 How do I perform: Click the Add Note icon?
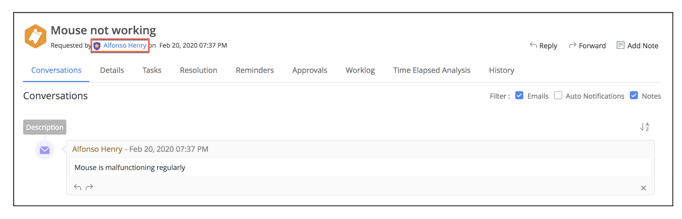coord(620,45)
